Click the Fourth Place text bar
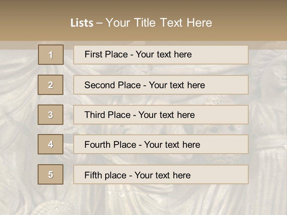 pos(161,145)
